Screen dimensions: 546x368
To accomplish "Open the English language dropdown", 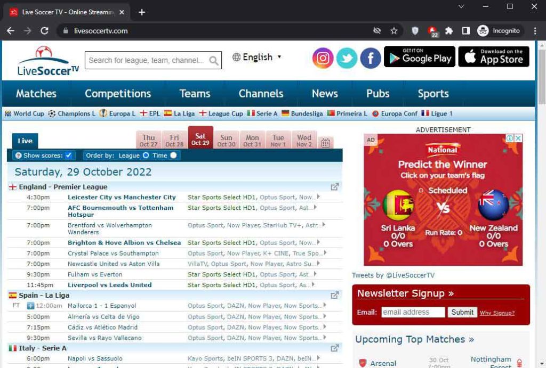I will (257, 58).
